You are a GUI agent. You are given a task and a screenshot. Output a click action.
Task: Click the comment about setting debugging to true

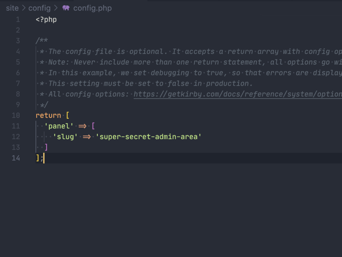pyautogui.click(x=194, y=73)
